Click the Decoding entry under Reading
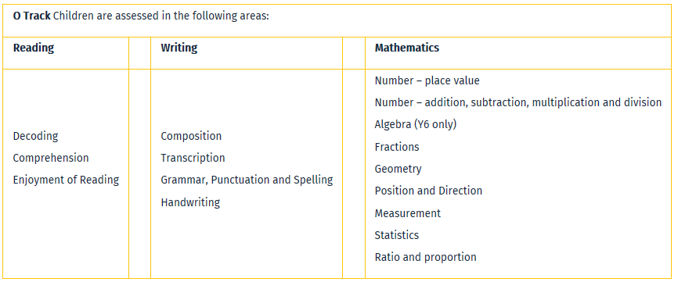Screen dimensions: 678x282 coord(35,136)
